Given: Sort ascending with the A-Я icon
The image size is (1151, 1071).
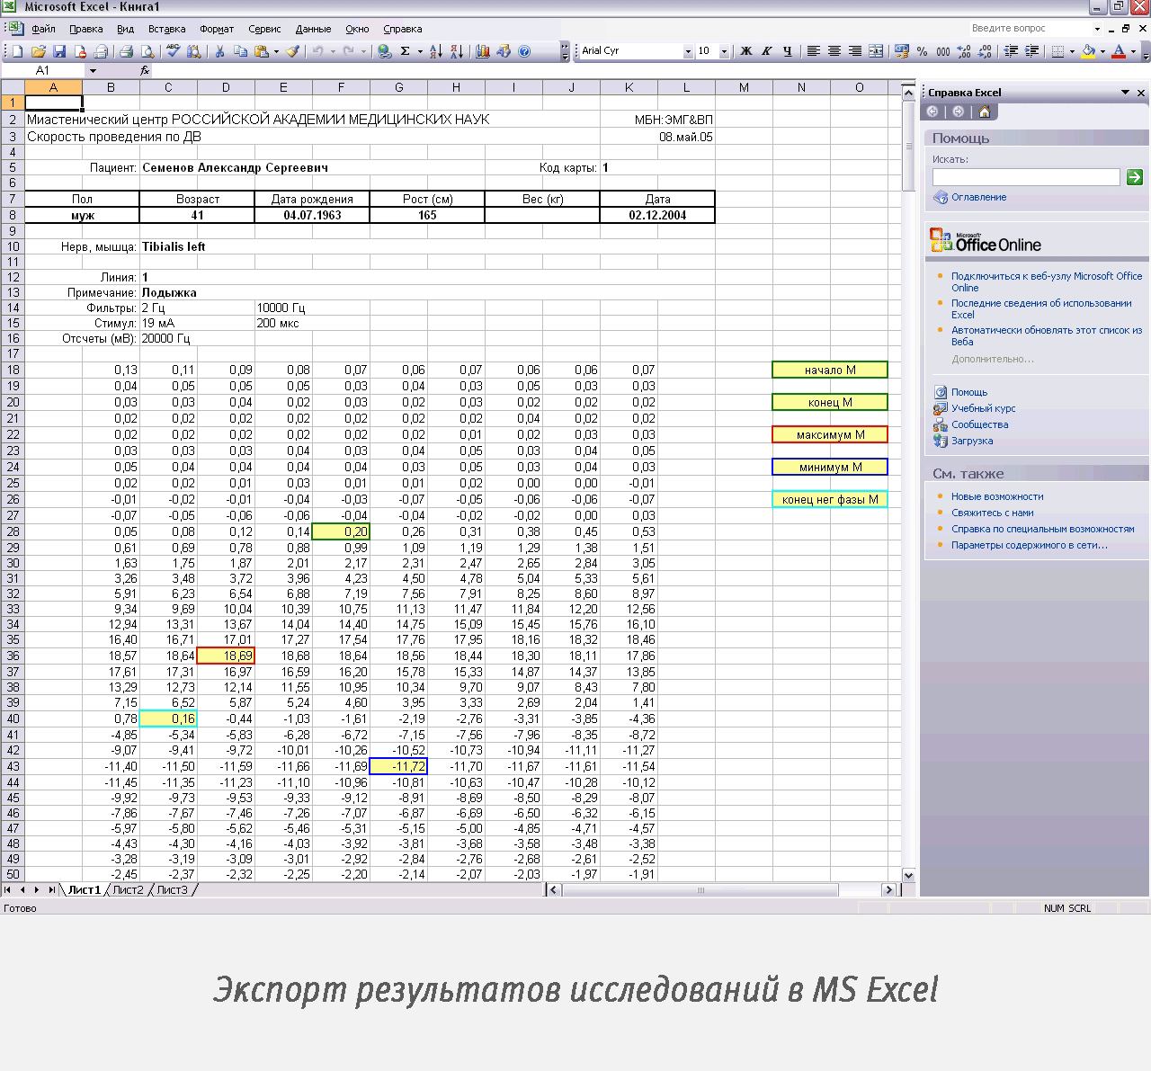Looking at the screenshot, I should point(436,51).
